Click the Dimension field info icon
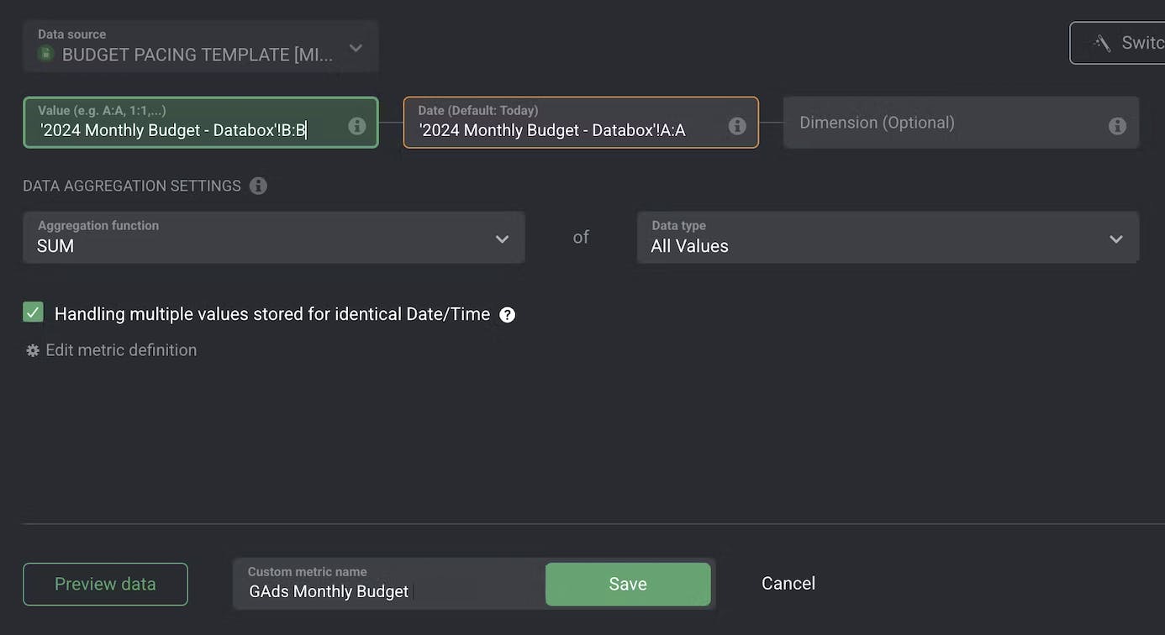 [1117, 126]
